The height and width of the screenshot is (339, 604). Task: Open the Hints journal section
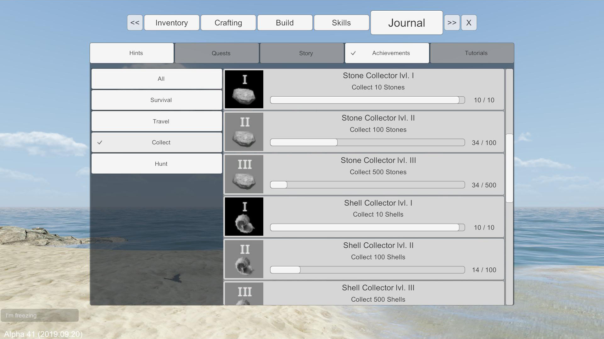132,53
